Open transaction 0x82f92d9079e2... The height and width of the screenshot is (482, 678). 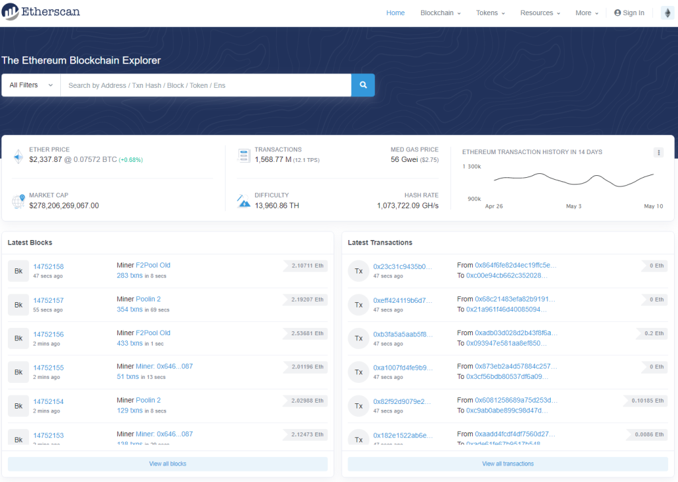pos(402,402)
